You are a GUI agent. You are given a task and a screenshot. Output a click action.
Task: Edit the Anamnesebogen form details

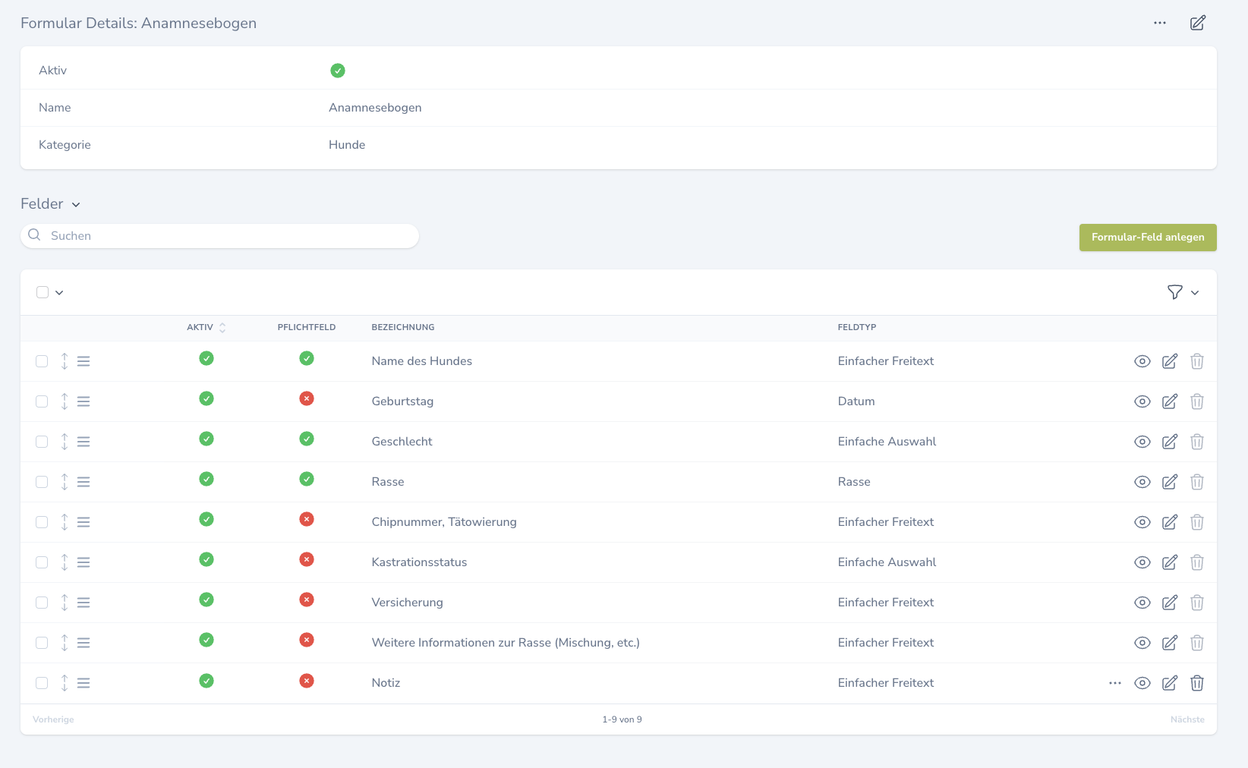pos(1198,23)
